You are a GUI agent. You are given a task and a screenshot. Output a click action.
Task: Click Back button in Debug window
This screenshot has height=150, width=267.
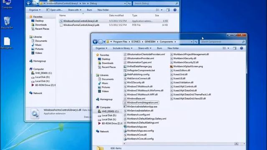[x=29, y=3]
